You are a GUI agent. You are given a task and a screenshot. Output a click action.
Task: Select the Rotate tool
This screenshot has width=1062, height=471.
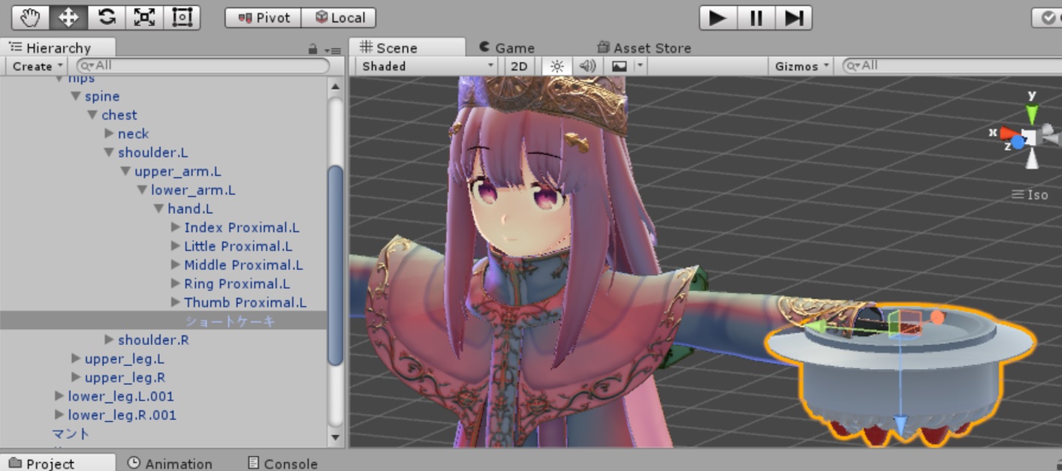click(x=107, y=17)
